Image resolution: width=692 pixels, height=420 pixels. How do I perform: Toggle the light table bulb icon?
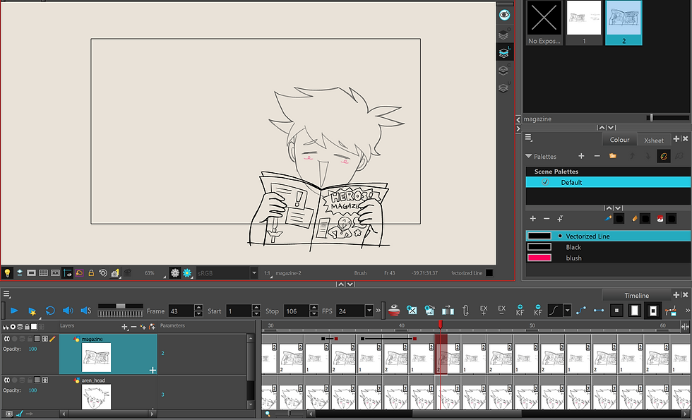pyautogui.click(x=7, y=273)
